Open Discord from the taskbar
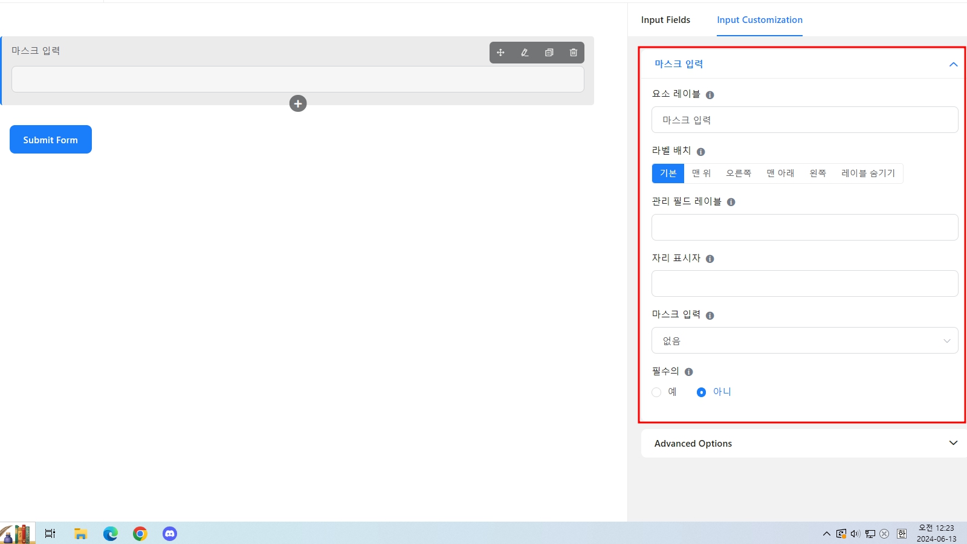 [x=170, y=533]
